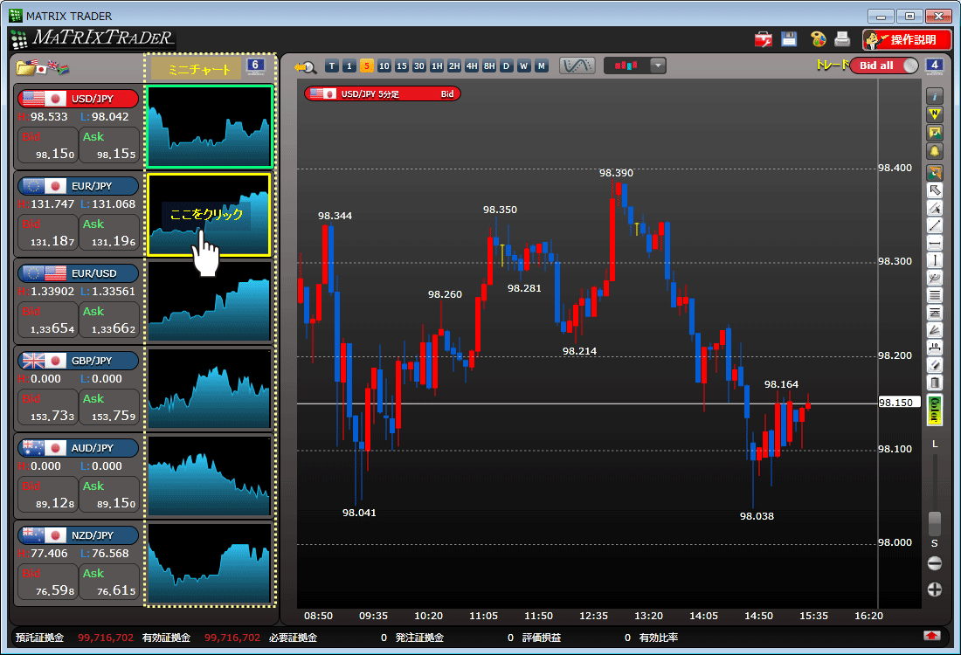Select the Fibonacci arc tool
Screen dimensions: 961x655
point(934,279)
